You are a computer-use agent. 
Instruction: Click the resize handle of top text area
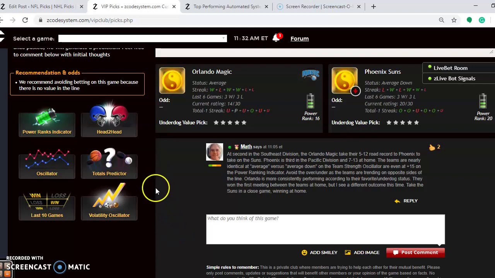tap(492, 52)
